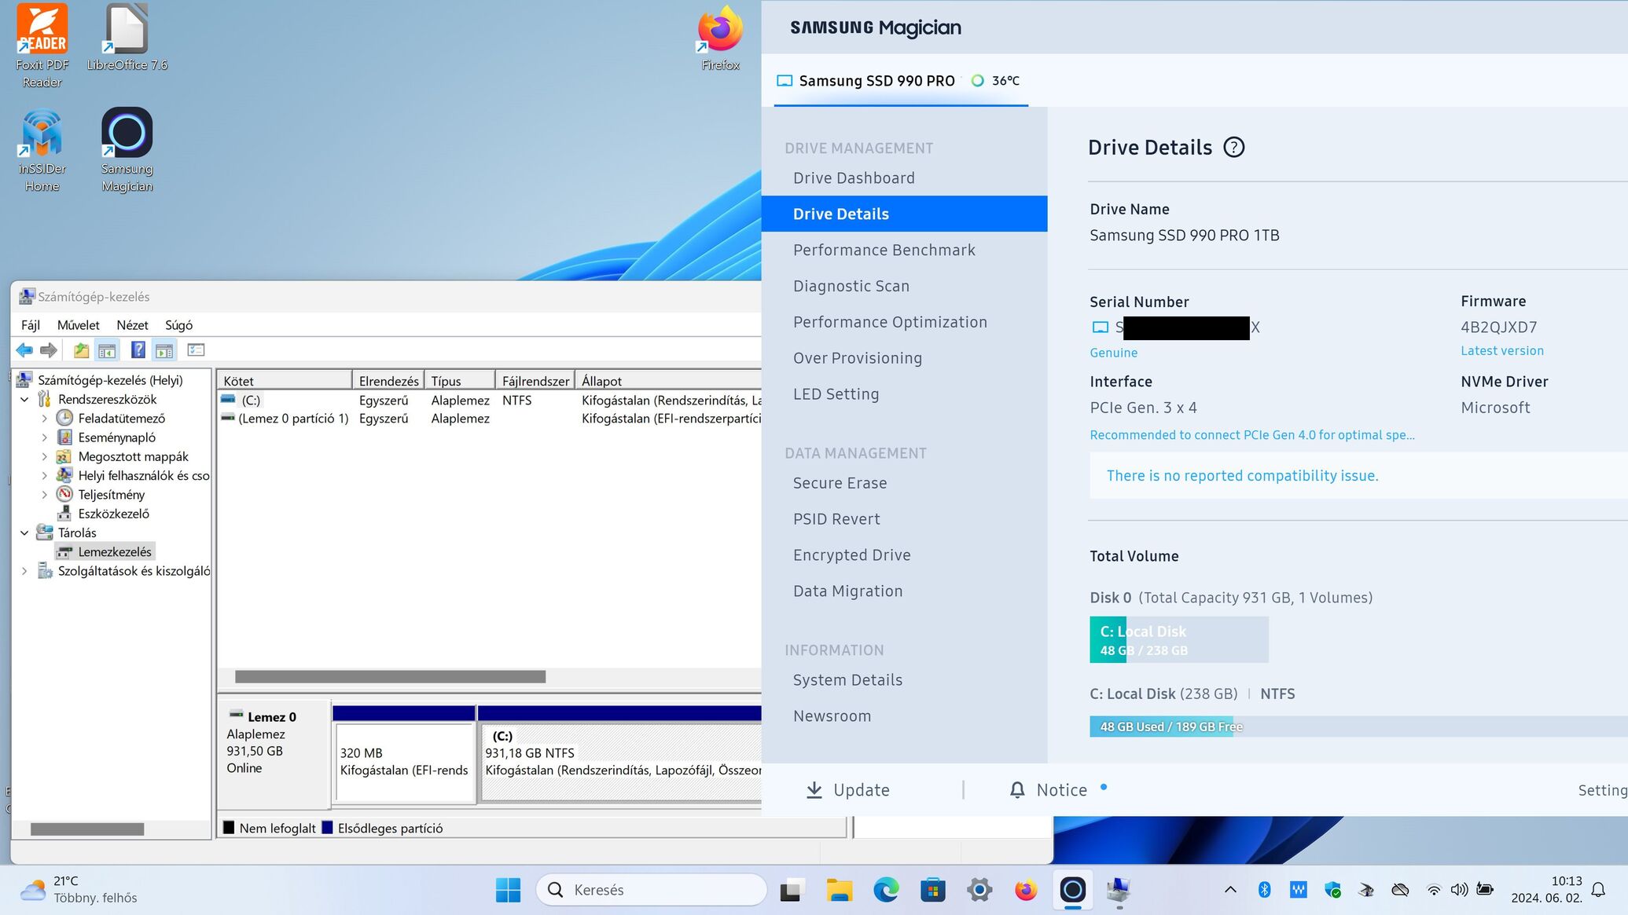Select the Samsung SSD 990 PRO tab

901,81
